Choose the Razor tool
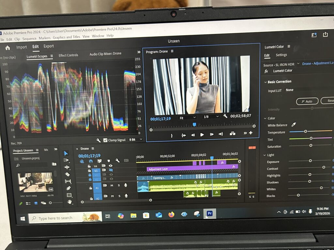The width and height of the screenshot is (334, 250). pyautogui.click(x=68, y=174)
